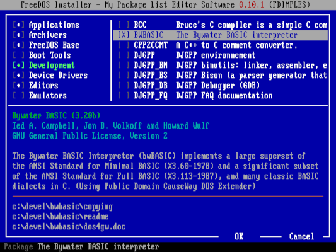
Task: Toggle the CPP2CCMT package checkbox
Action: (x=124, y=45)
